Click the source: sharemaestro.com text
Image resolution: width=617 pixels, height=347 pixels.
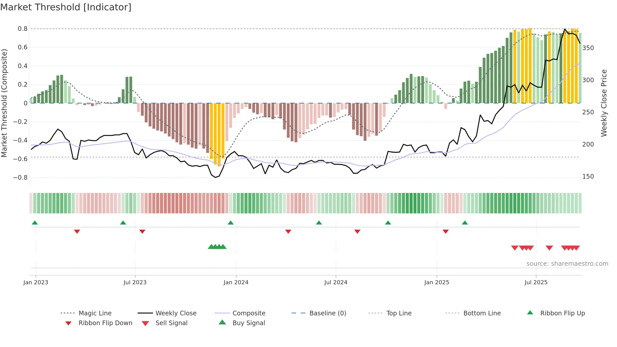click(567, 264)
